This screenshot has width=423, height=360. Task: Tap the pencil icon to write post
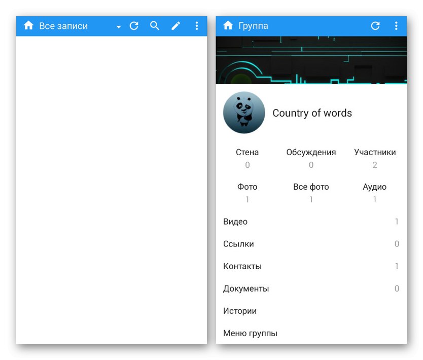[175, 26]
